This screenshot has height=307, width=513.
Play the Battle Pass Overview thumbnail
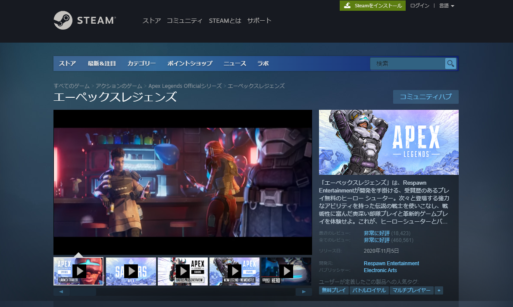tap(182, 271)
